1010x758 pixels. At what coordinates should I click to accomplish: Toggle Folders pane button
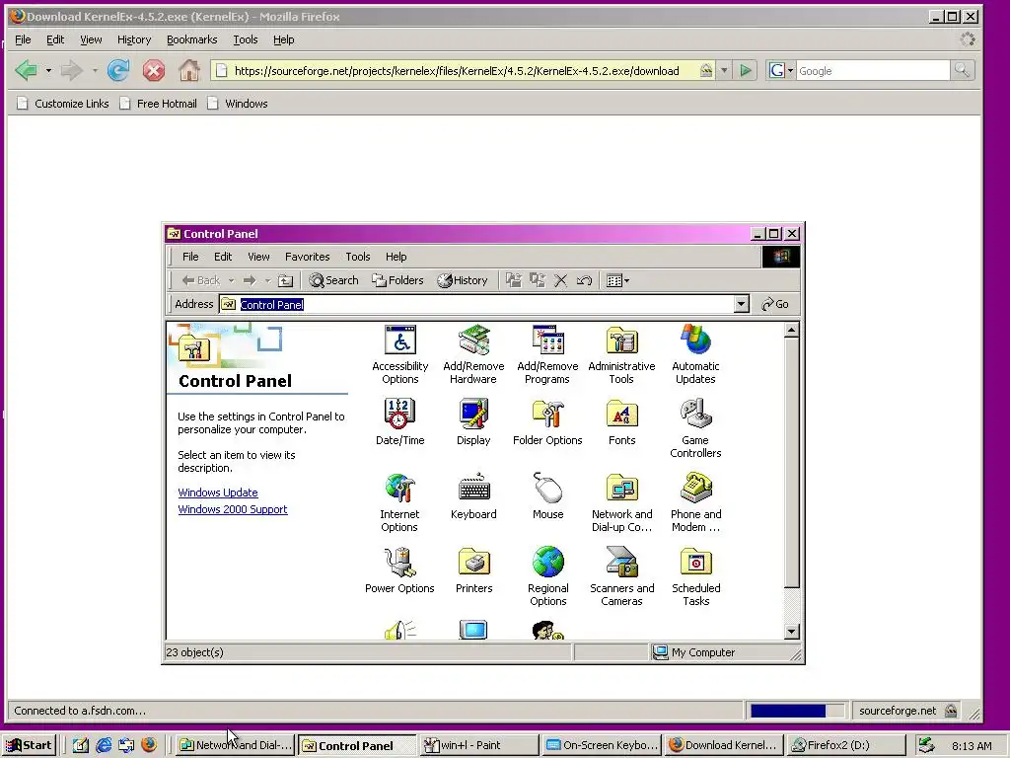397,280
